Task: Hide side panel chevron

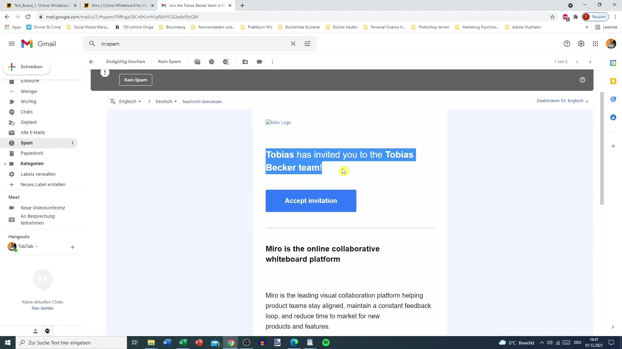Action: [x=613, y=327]
